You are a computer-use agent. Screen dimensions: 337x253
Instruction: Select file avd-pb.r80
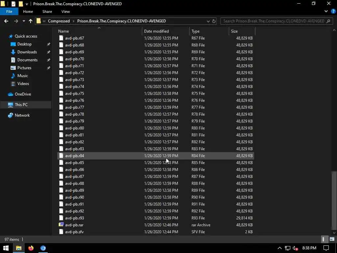coord(74,128)
